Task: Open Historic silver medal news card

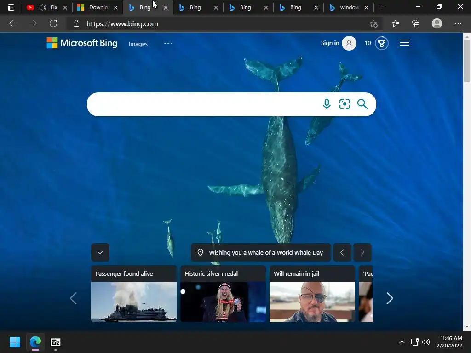Action: (x=223, y=294)
